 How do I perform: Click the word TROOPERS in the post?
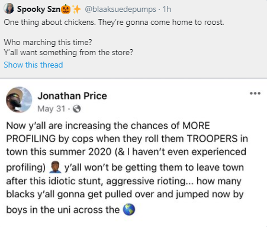pos(212,139)
